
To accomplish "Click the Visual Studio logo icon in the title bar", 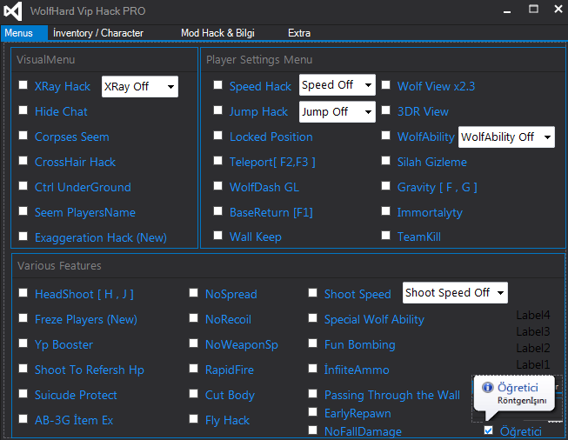I will tap(13, 10).
